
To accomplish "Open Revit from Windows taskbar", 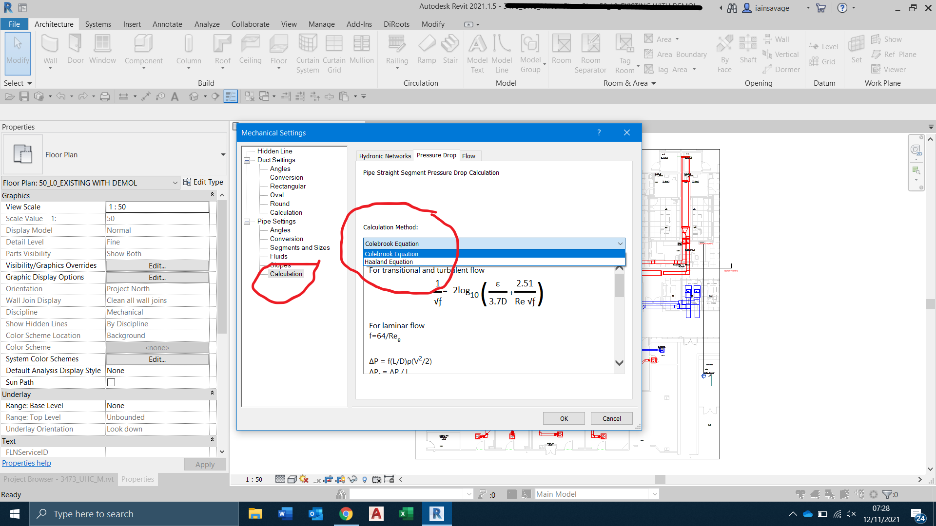I will [436, 514].
